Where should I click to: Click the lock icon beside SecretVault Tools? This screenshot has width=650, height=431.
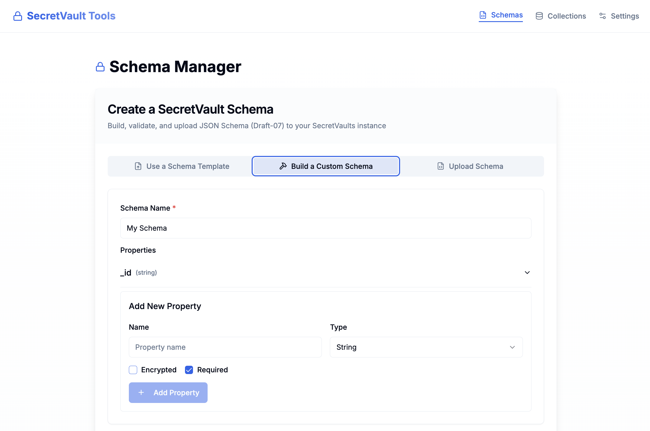17,16
